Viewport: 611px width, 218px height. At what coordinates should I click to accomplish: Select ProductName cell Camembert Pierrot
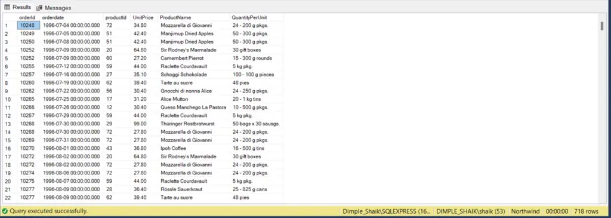tap(194, 58)
